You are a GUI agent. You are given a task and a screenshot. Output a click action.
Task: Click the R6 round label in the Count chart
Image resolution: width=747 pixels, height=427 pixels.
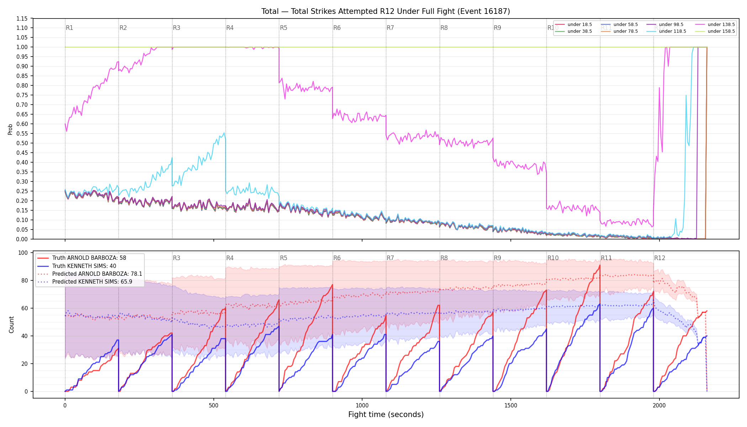337,258
